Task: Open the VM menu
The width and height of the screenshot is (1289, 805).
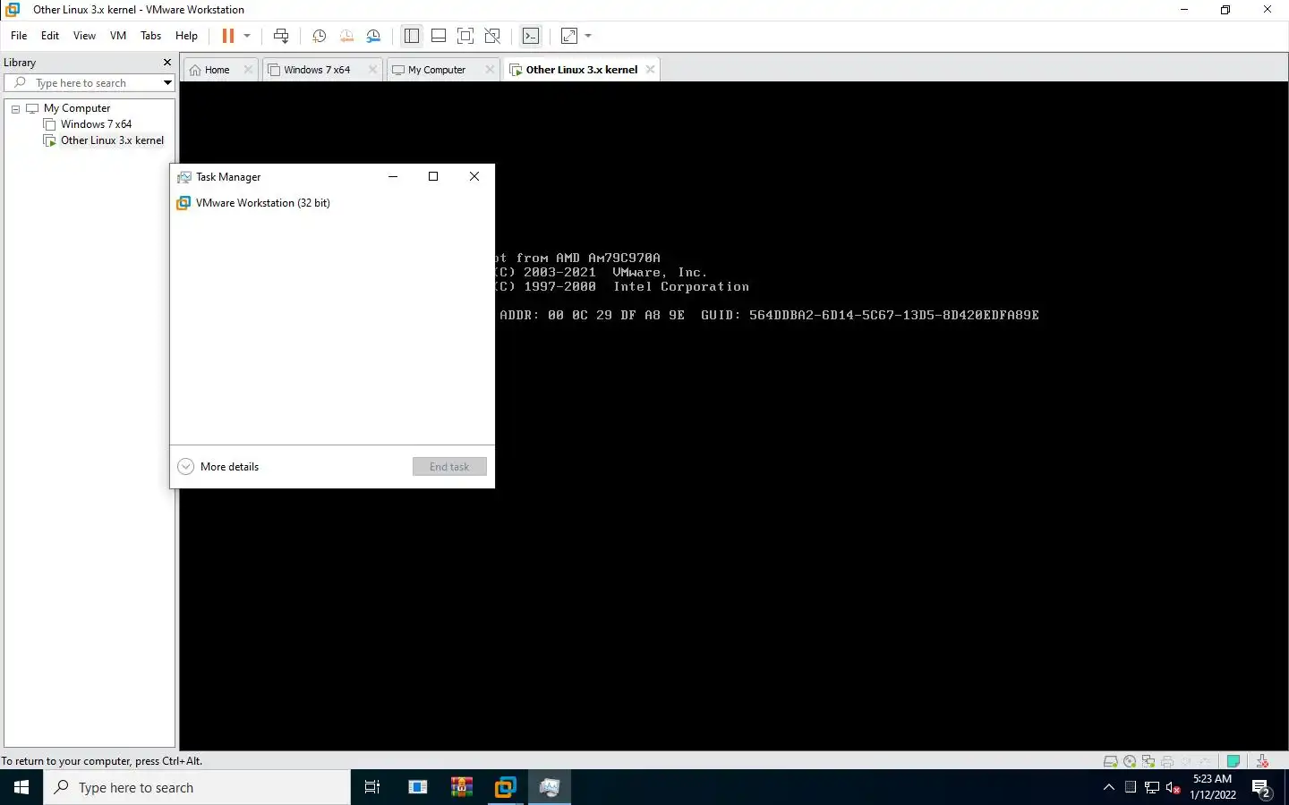Action: point(118,36)
